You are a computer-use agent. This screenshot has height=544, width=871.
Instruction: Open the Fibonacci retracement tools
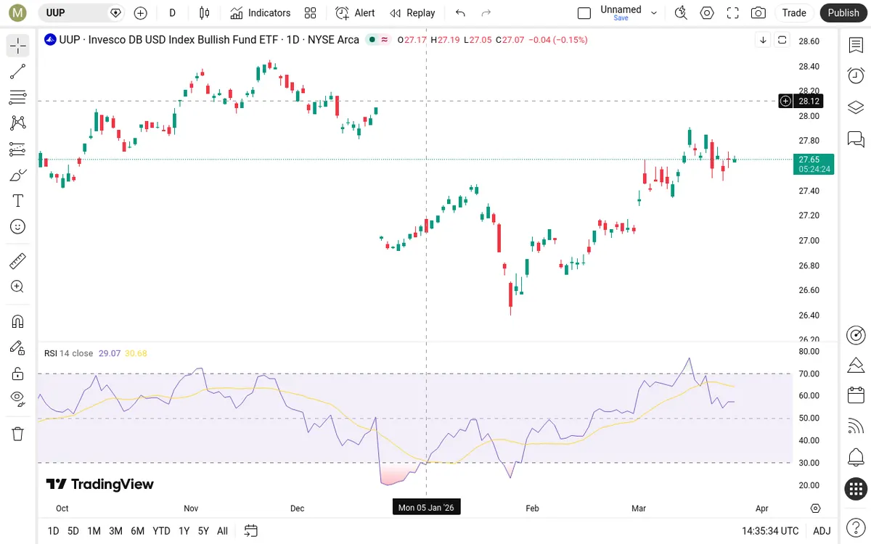[18, 97]
